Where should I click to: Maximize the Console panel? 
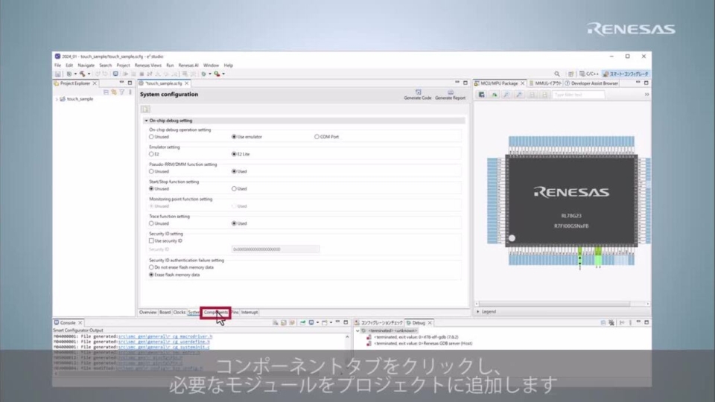tap(346, 322)
